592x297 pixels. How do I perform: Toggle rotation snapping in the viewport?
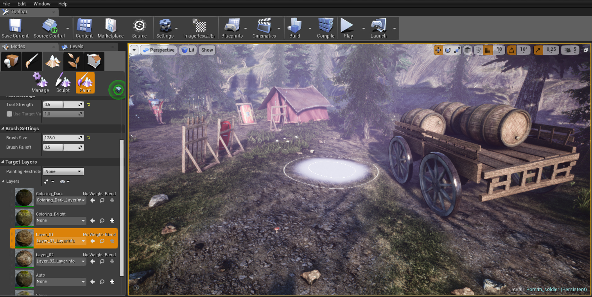point(511,50)
